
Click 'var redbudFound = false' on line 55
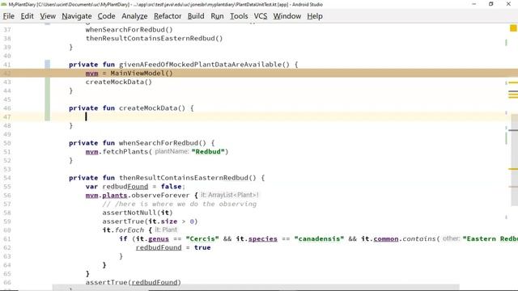(x=134, y=187)
